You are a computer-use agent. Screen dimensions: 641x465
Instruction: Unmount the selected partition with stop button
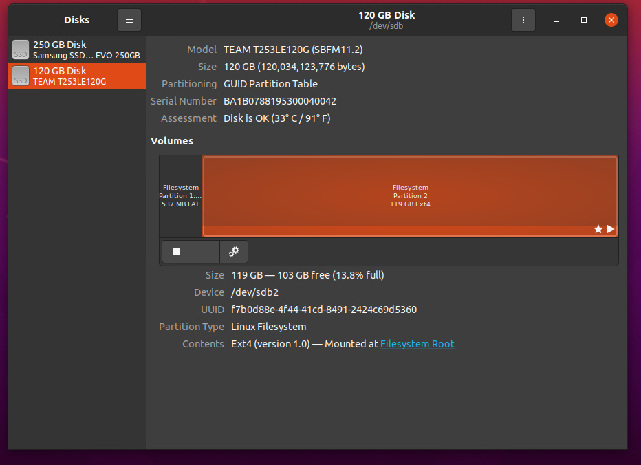pyautogui.click(x=176, y=252)
